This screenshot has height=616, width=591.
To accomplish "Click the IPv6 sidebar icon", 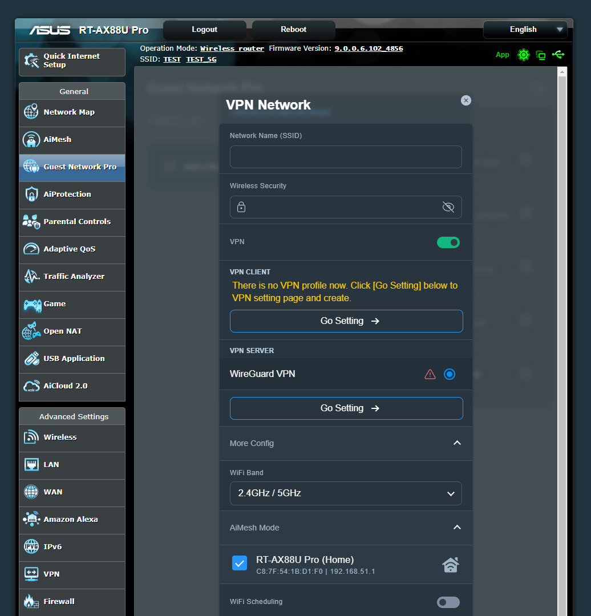I will point(31,546).
